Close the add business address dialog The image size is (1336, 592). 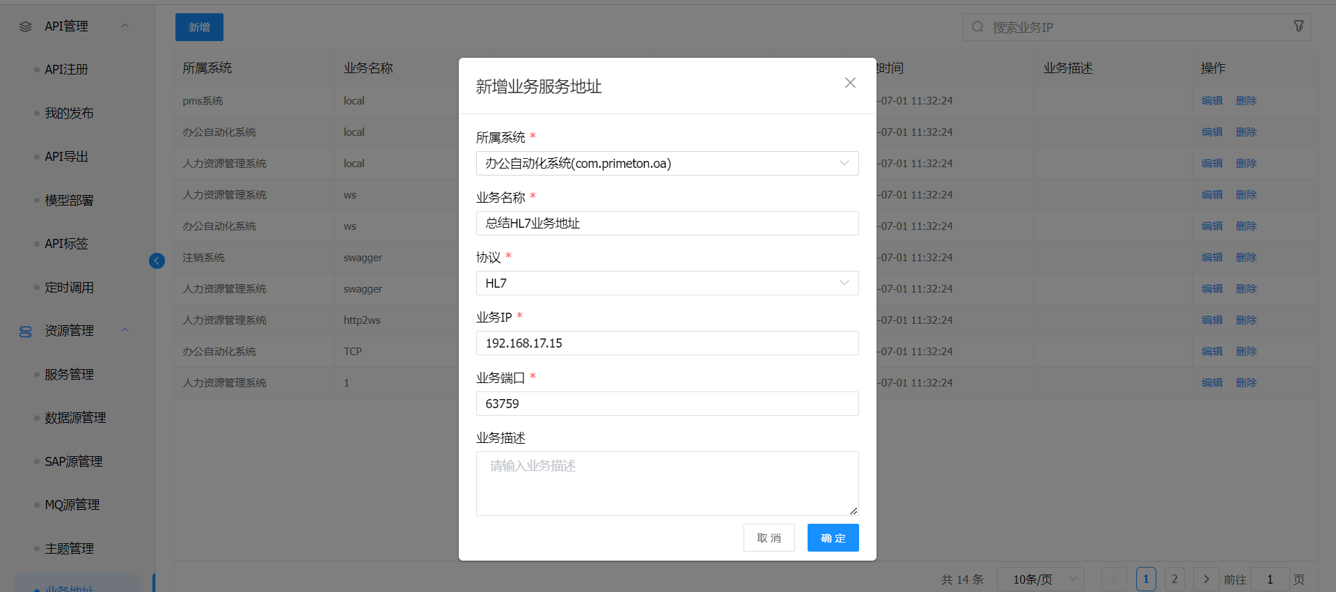pos(850,83)
